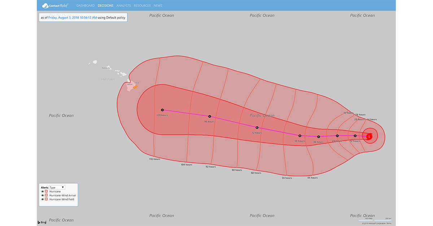
Task: Open the Dashboard menu item
Action: pyautogui.click(x=86, y=6)
